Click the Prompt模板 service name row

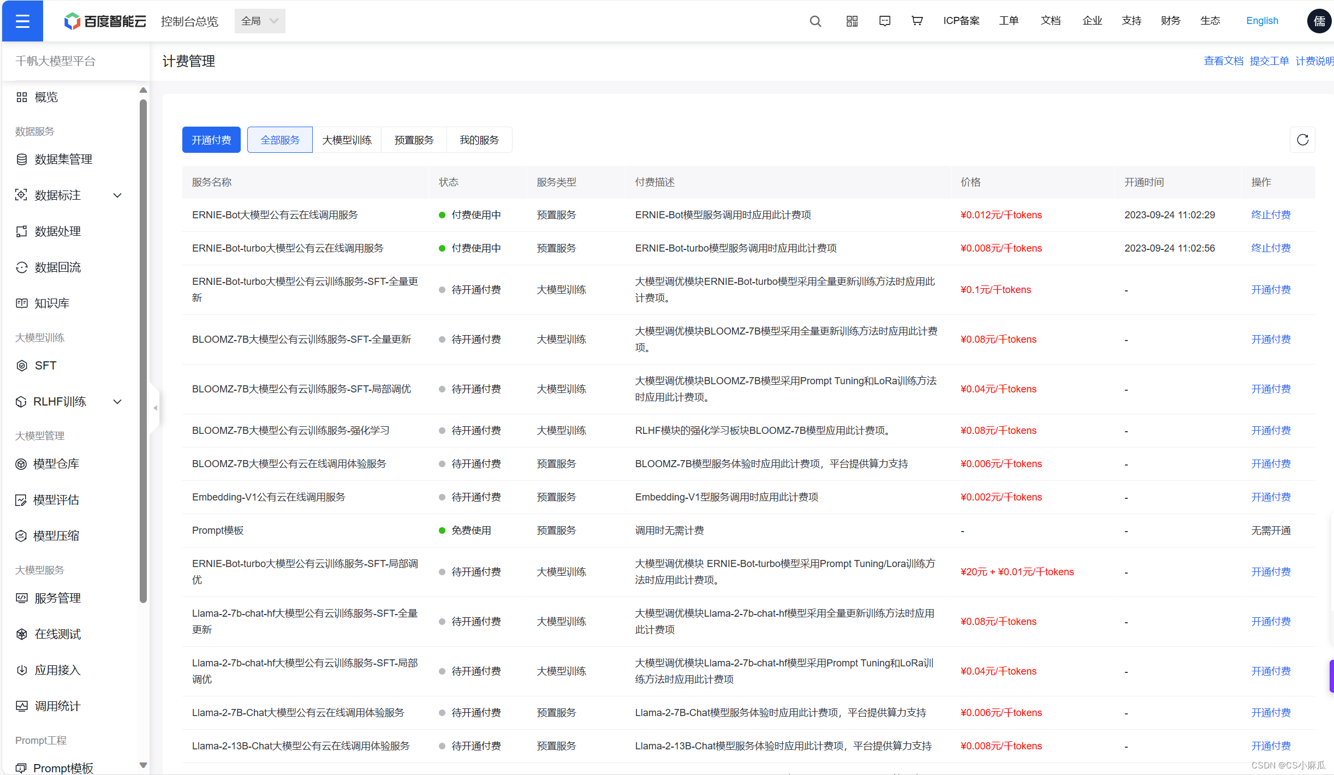(218, 530)
